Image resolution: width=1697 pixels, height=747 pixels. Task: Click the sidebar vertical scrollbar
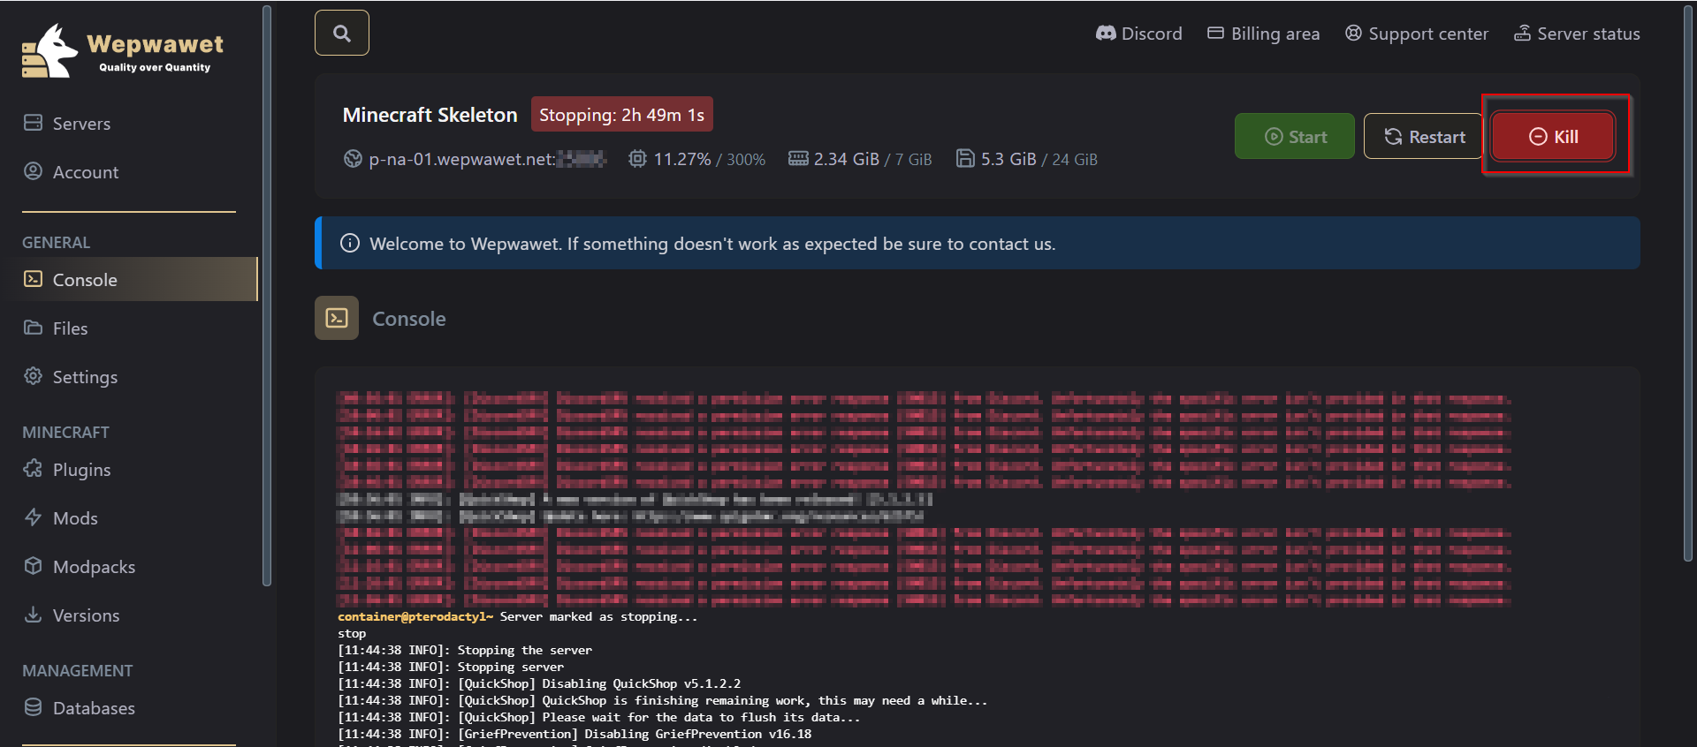[x=267, y=295]
